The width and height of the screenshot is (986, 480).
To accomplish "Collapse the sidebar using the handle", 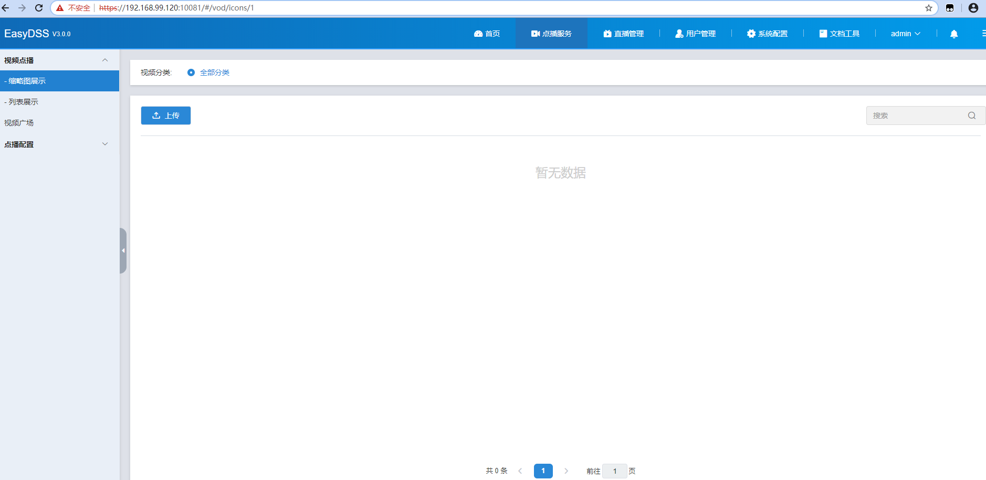I will (x=123, y=251).
